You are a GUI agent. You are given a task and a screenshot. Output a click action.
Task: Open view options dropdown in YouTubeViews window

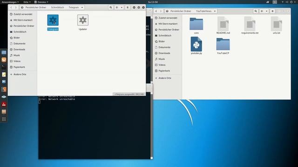point(267,11)
